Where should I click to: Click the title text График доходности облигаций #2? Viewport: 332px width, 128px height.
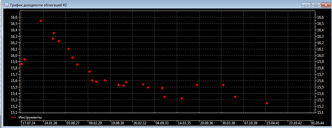38,5
